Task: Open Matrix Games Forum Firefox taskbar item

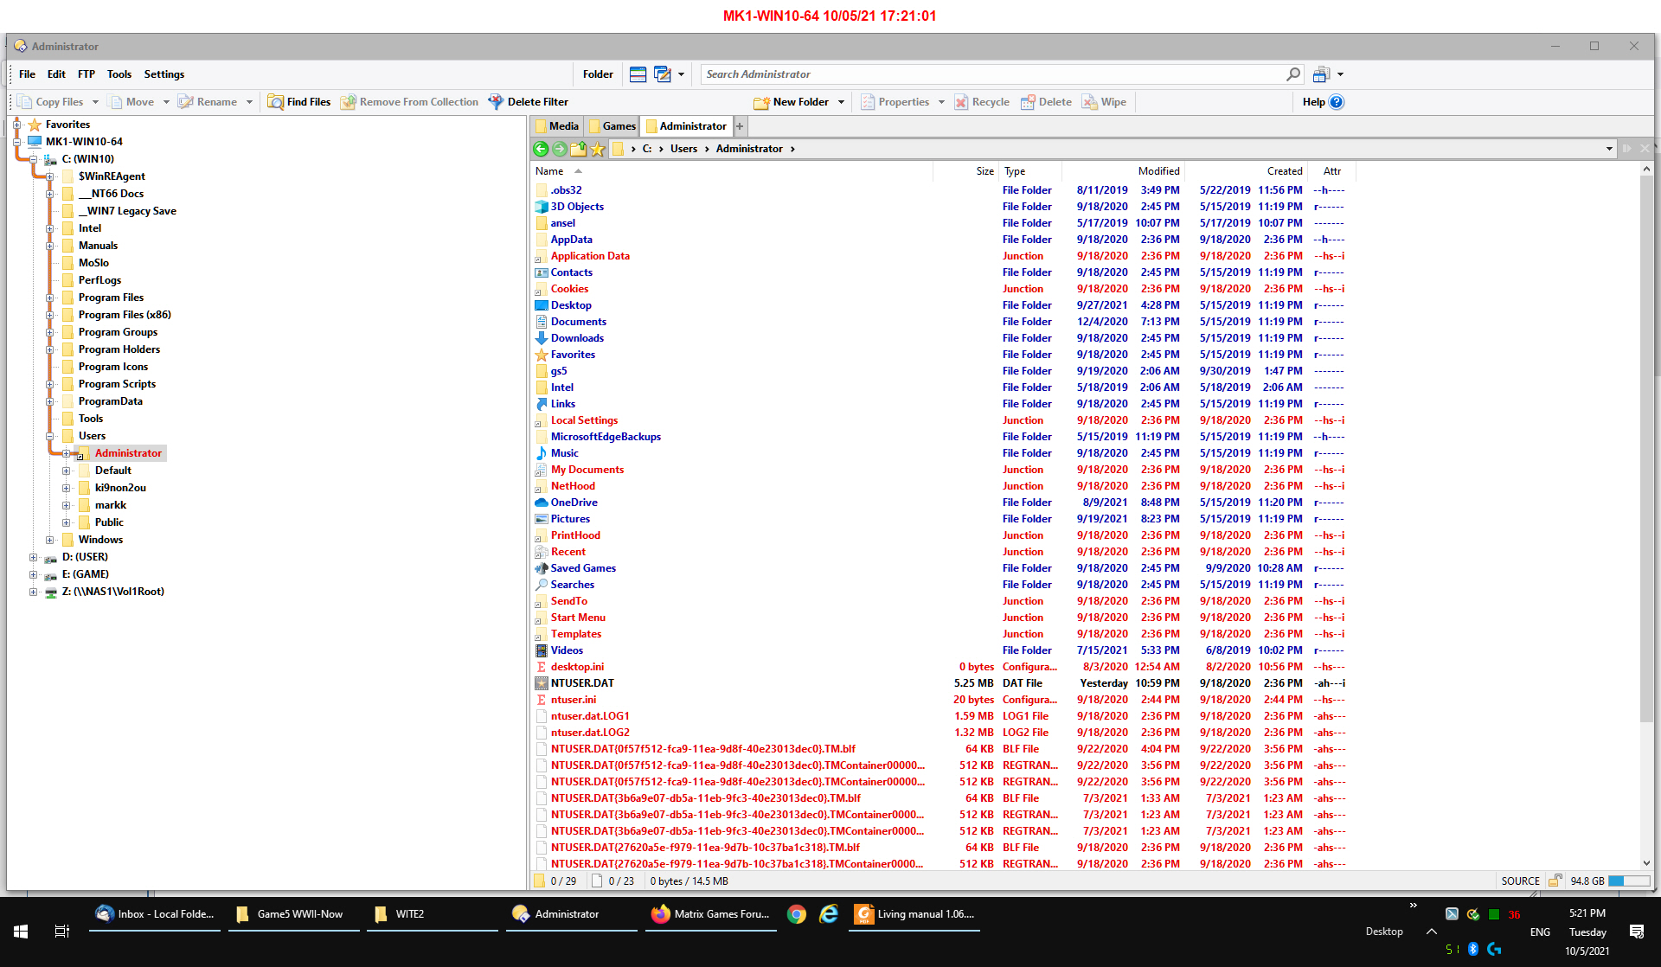Action: (x=711, y=914)
